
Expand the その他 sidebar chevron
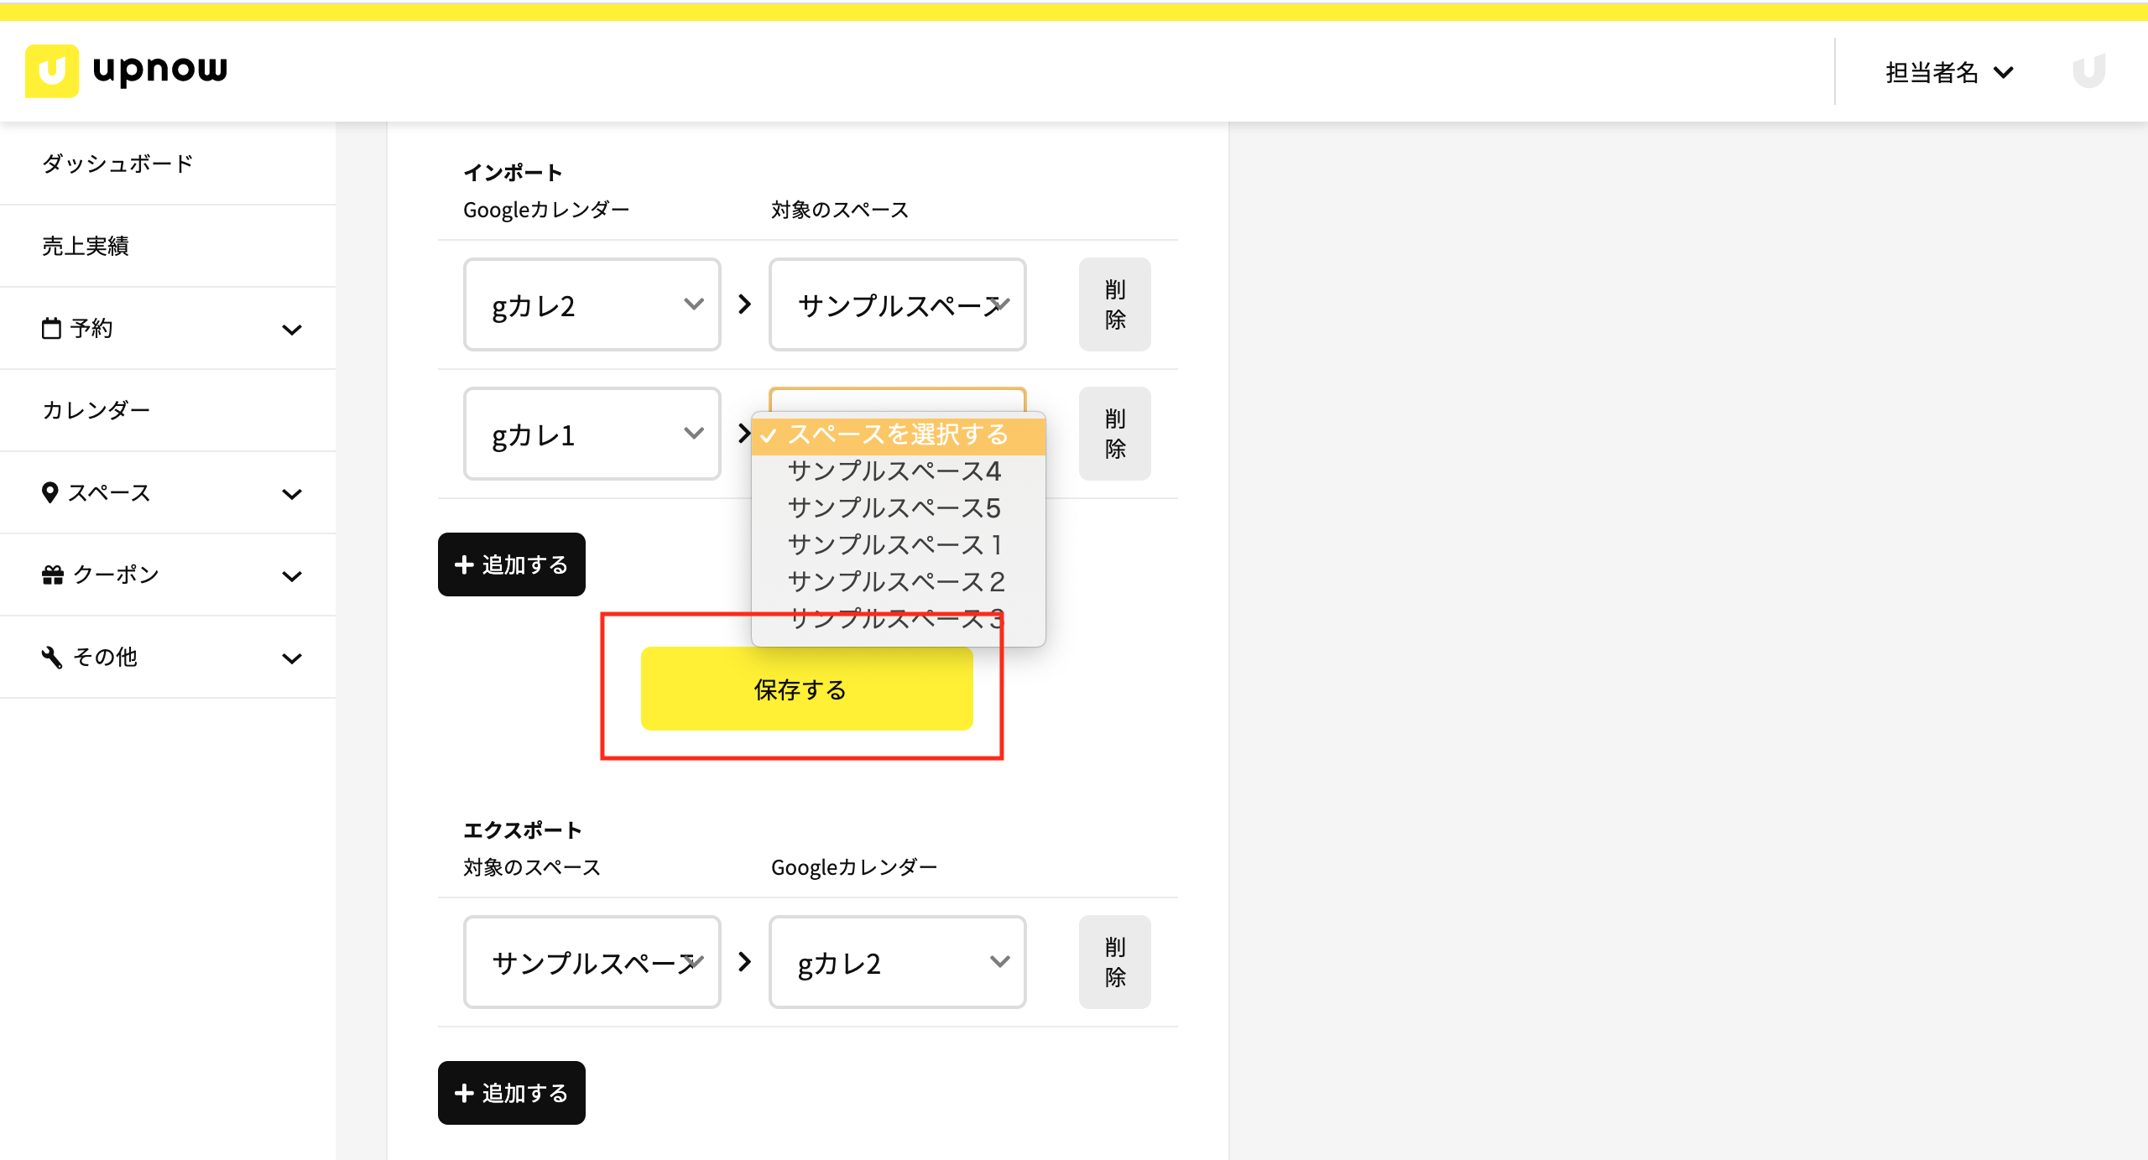coord(292,658)
